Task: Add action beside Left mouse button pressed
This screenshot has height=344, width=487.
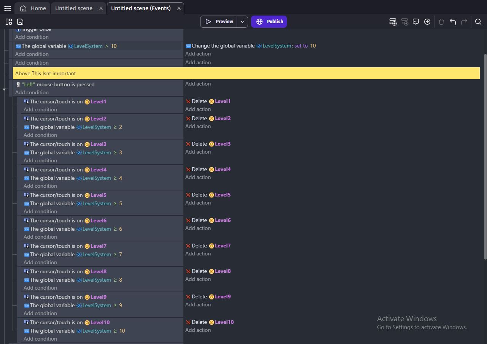Action: 198,84
